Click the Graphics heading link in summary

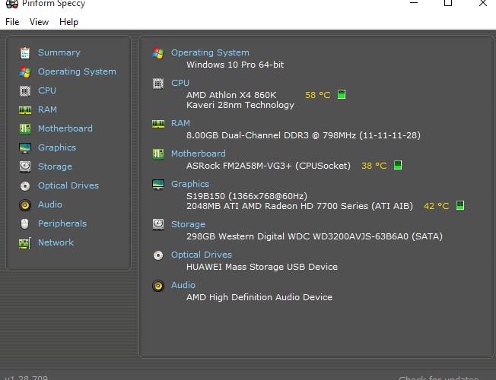click(x=190, y=184)
